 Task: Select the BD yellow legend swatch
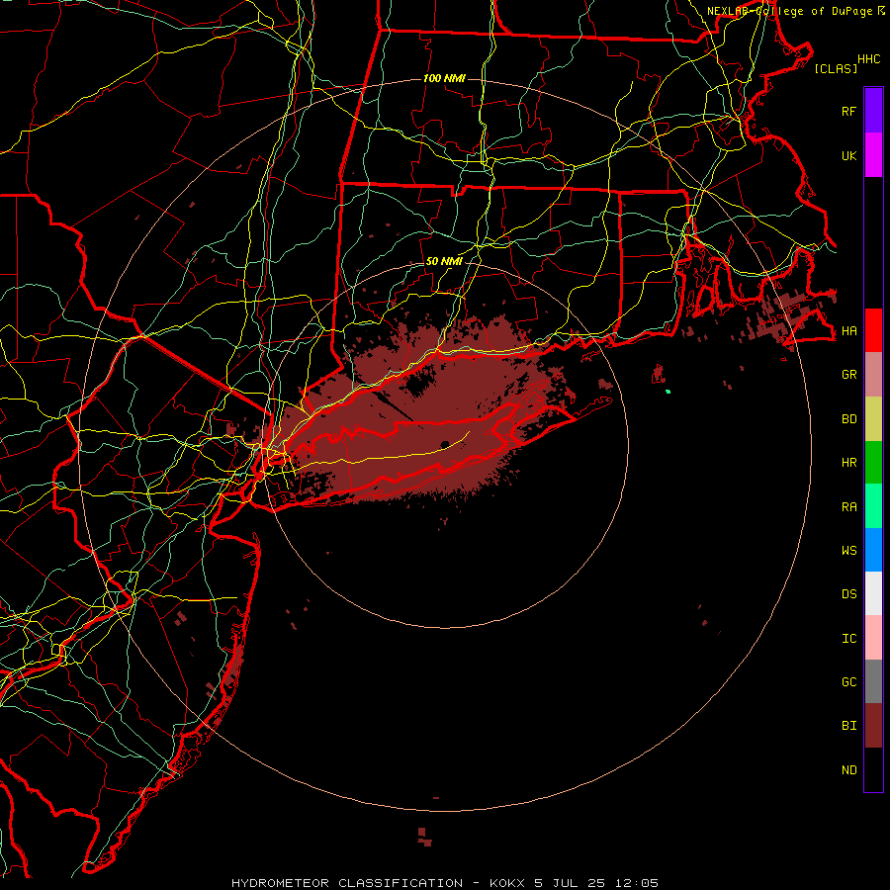tap(873, 419)
